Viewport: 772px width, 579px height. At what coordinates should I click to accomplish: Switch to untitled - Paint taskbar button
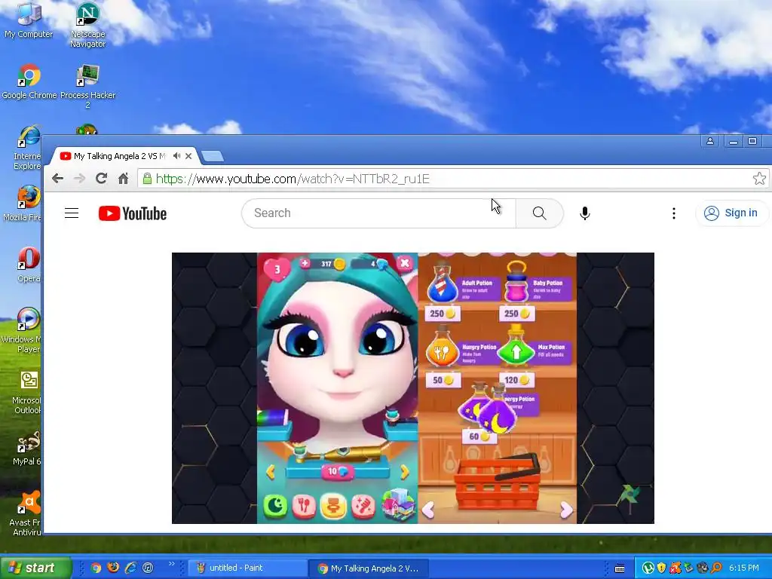(247, 568)
